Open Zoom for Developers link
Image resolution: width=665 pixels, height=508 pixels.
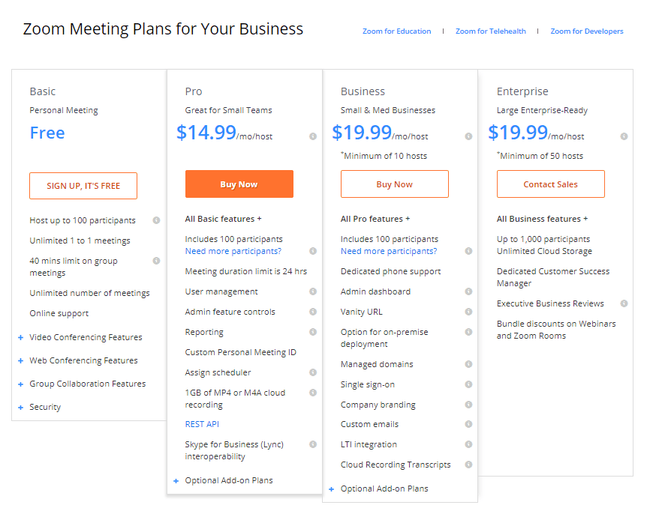[x=587, y=31]
